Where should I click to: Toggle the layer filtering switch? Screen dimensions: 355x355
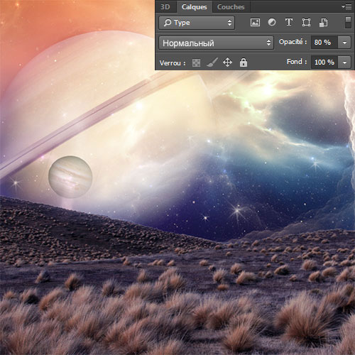[348, 23]
